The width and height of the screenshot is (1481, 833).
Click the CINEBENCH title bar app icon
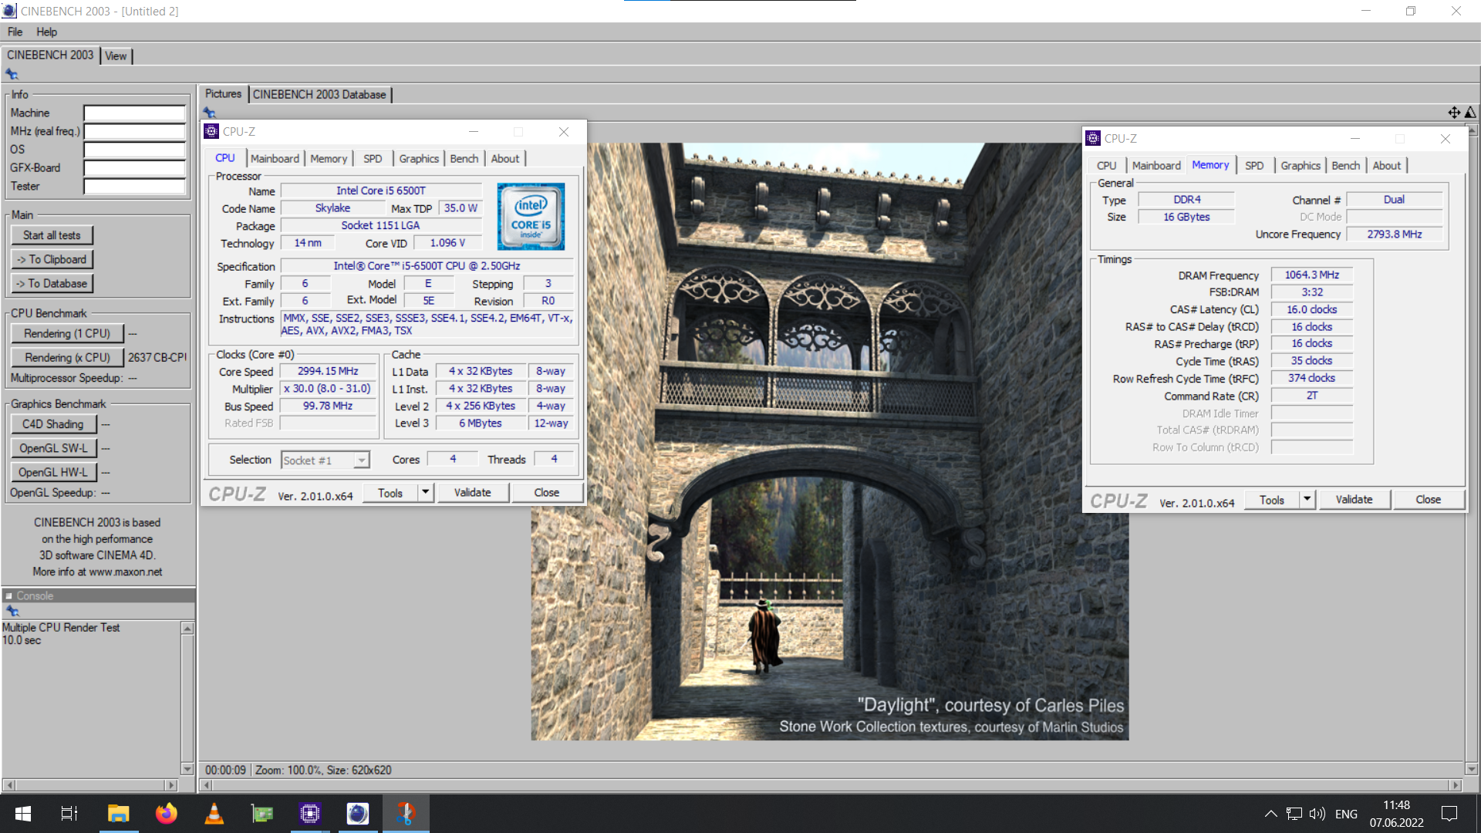tap(9, 11)
